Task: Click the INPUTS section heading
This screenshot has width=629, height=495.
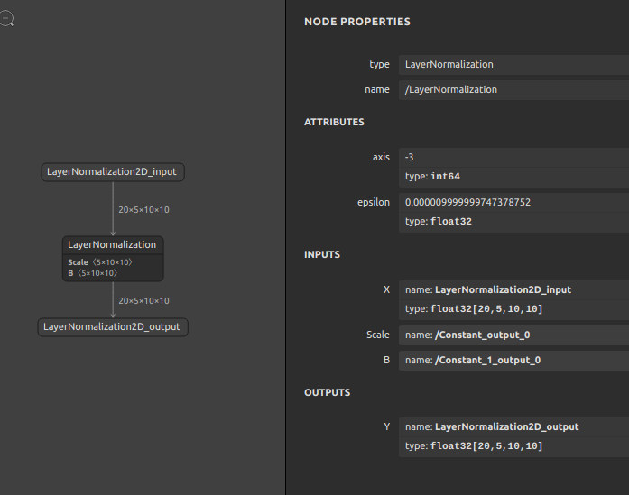Action: (322, 254)
